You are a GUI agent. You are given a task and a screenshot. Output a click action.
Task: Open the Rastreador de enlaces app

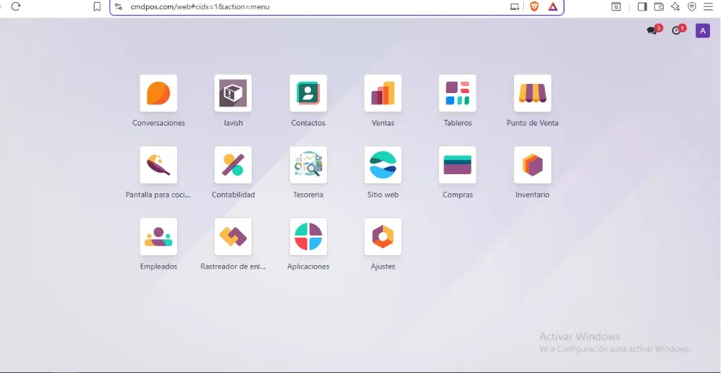coord(233,237)
